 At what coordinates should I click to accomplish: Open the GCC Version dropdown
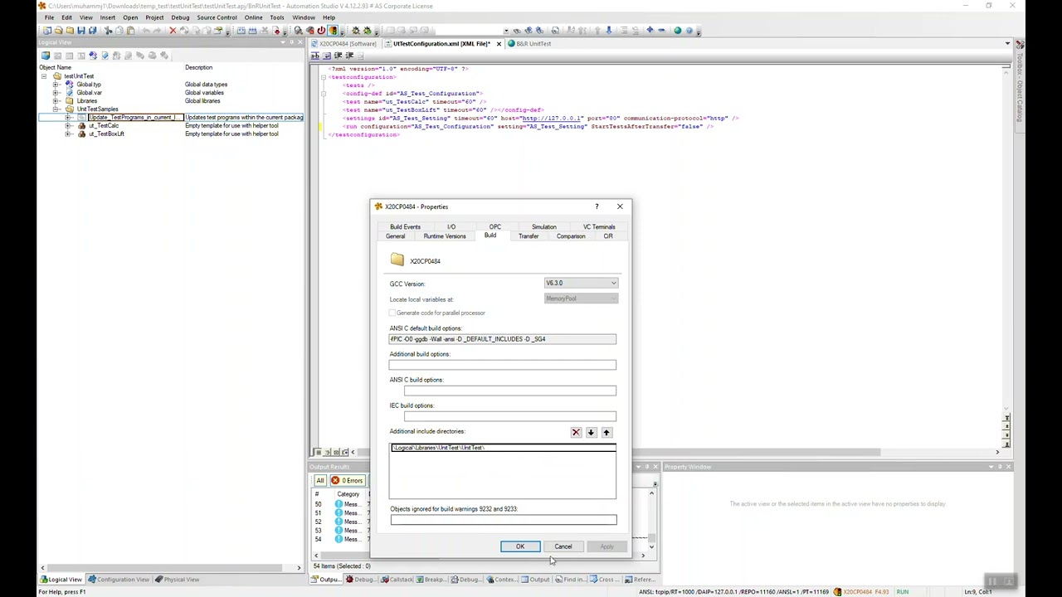tap(581, 284)
